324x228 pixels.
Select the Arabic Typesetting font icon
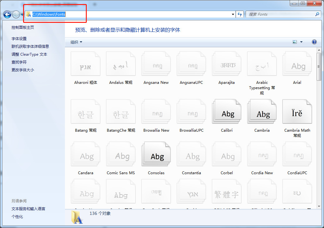[262, 64]
